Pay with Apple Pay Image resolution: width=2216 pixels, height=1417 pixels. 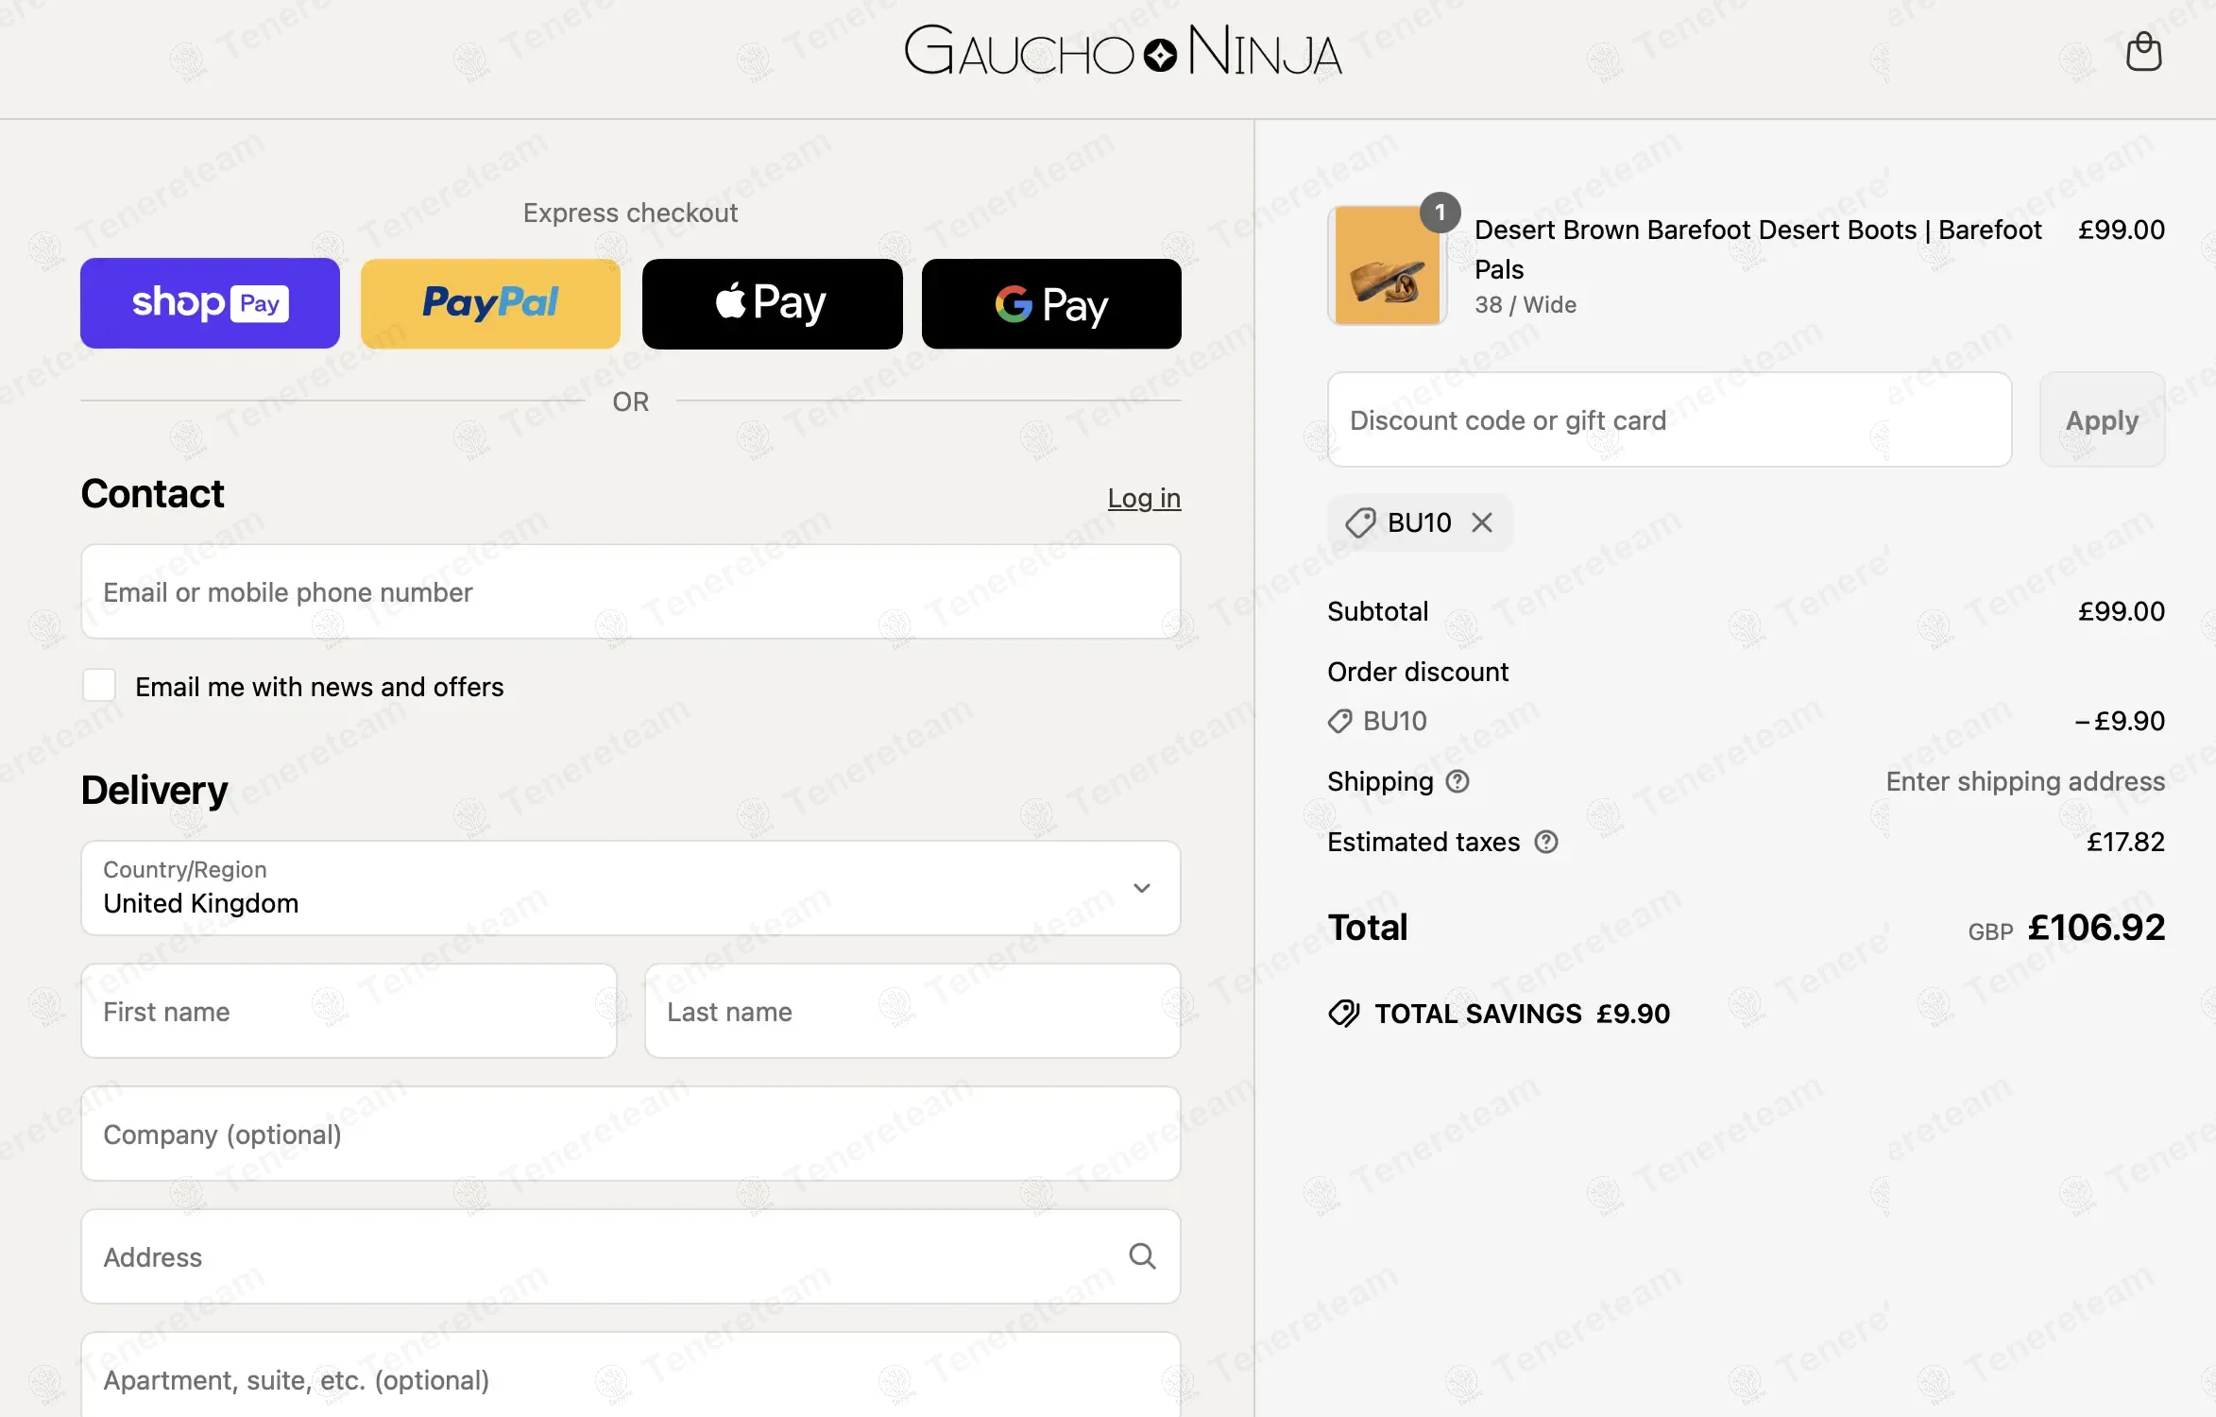[772, 303]
